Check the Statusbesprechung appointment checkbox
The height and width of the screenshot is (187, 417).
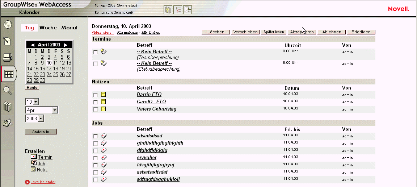[96, 64]
